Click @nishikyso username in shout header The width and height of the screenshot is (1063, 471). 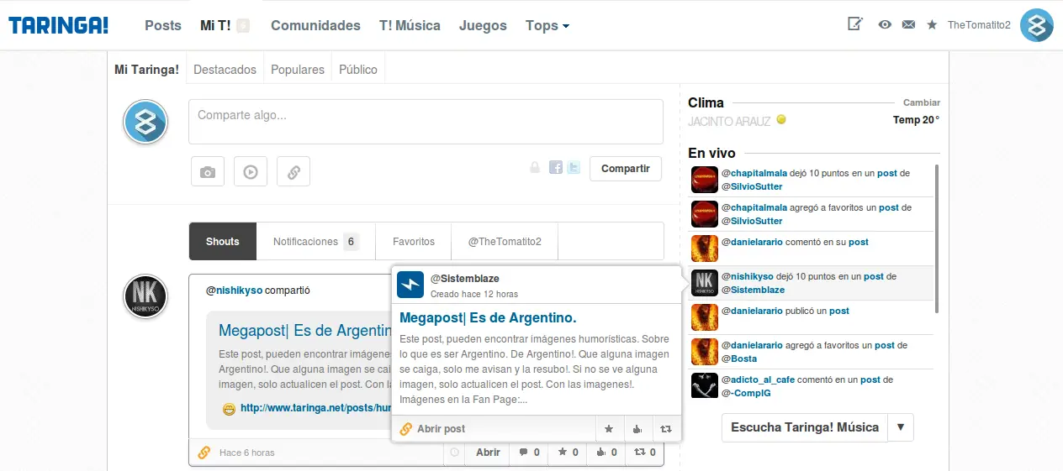(234, 290)
